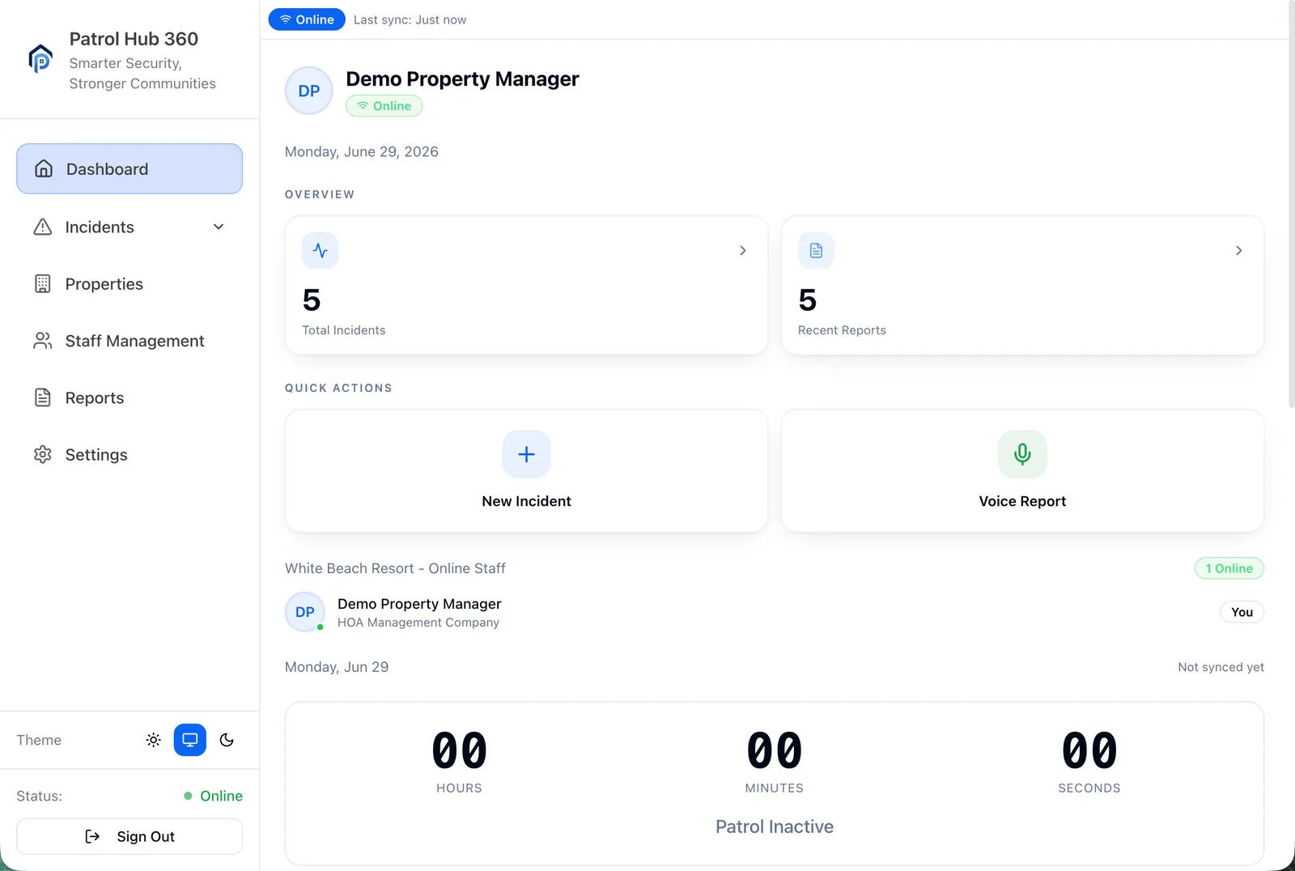Click the Reports document icon in sidebar
Viewport: 1295px width, 871px height.
point(43,397)
